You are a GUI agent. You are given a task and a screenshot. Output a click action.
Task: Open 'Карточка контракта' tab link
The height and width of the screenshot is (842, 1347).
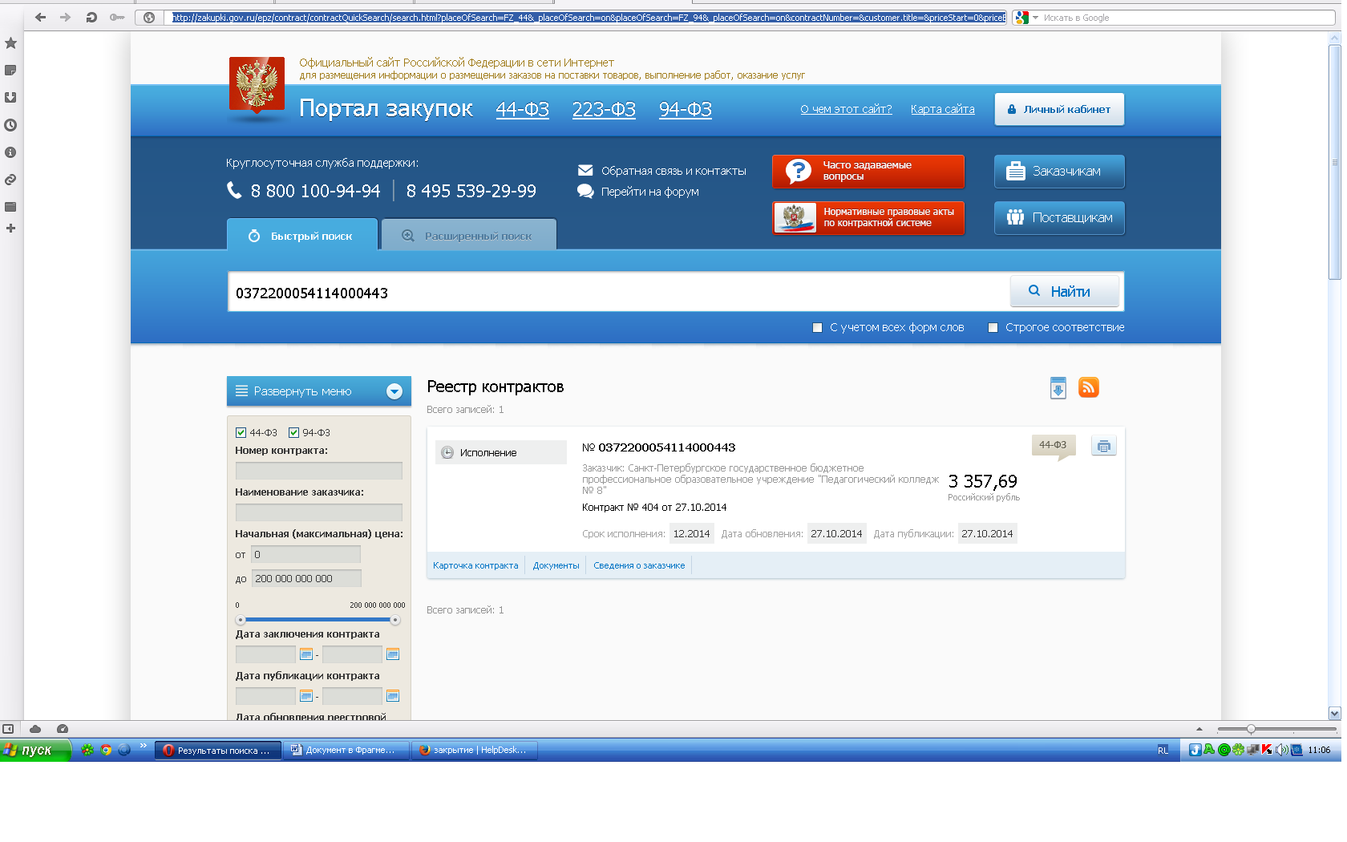click(475, 565)
